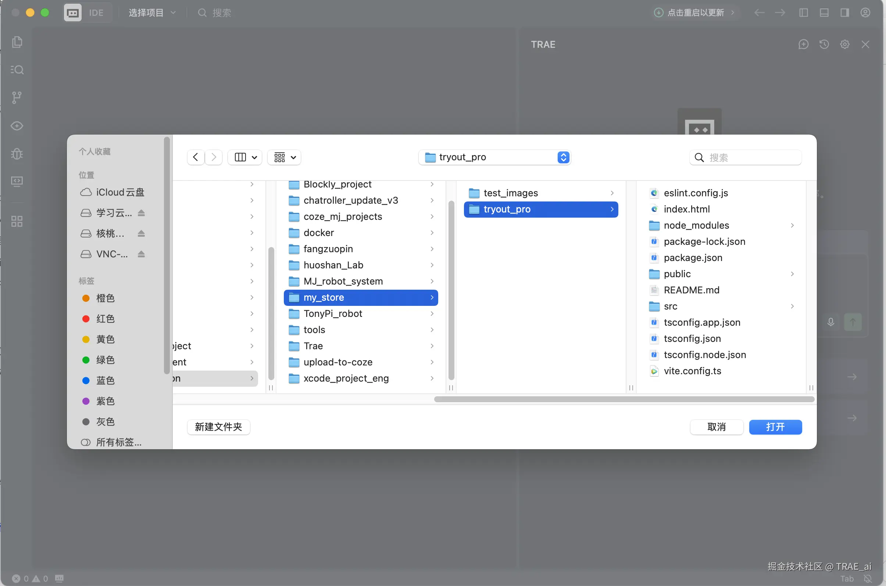The height and width of the screenshot is (586, 886).
Task: Eject the VNC drive in sidebar
Action: [x=141, y=254]
